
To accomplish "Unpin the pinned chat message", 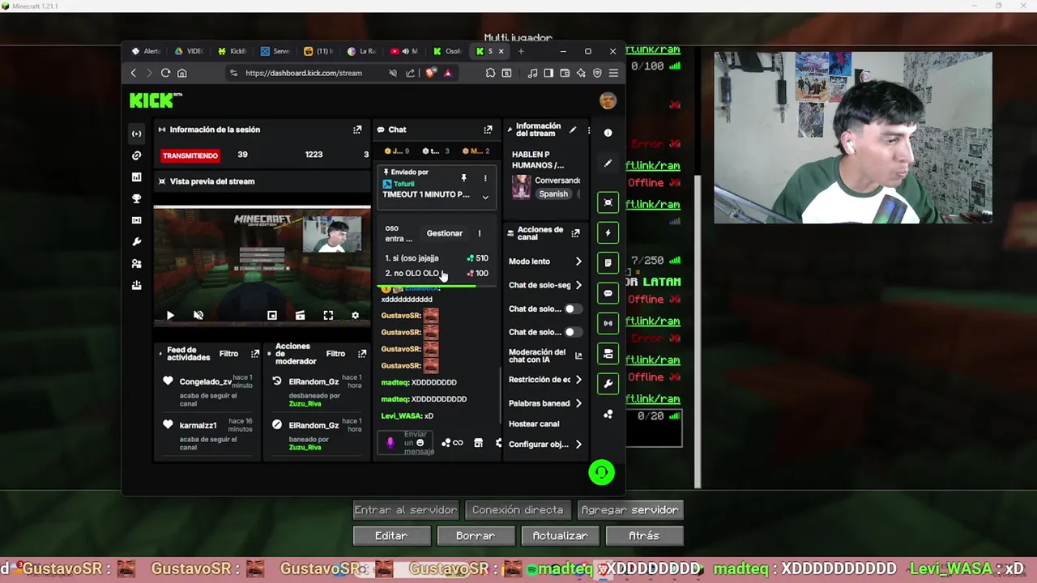I will pos(463,178).
